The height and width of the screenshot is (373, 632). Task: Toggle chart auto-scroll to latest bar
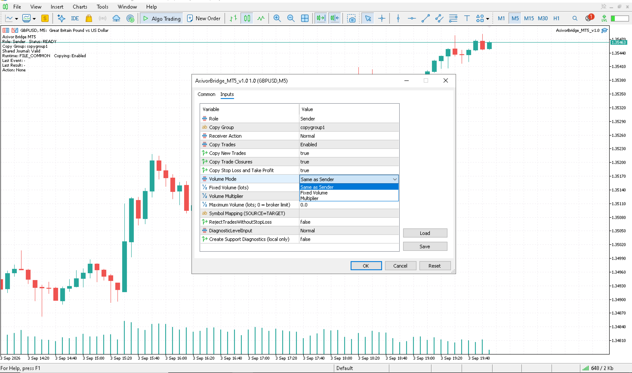point(321,18)
